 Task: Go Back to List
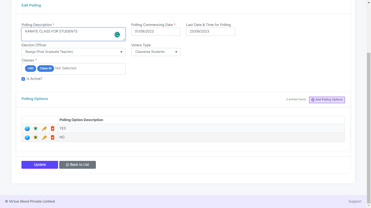tap(77, 165)
